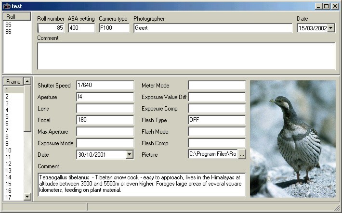Select frame 9 in the Frame list
Screen dimensions: 342x213
coord(13,144)
